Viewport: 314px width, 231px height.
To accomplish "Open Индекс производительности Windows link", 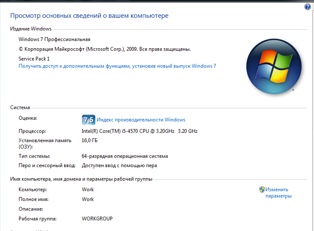I will point(141,120).
